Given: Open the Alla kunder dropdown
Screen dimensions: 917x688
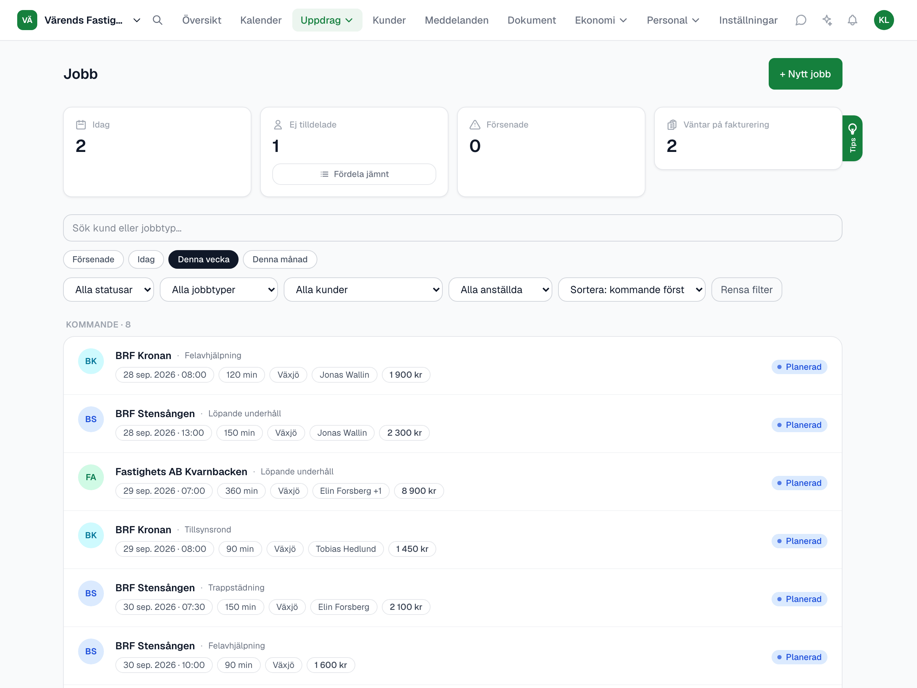Looking at the screenshot, I should [x=363, y=290].
